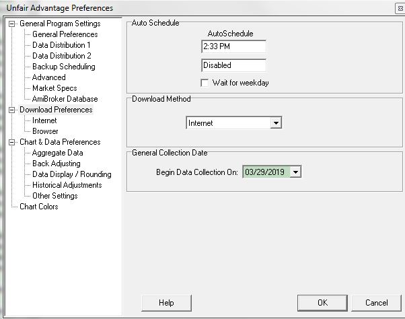Screen dimensions: 405x319
Task: Open Other Settings page
Action: pos(54,196)
